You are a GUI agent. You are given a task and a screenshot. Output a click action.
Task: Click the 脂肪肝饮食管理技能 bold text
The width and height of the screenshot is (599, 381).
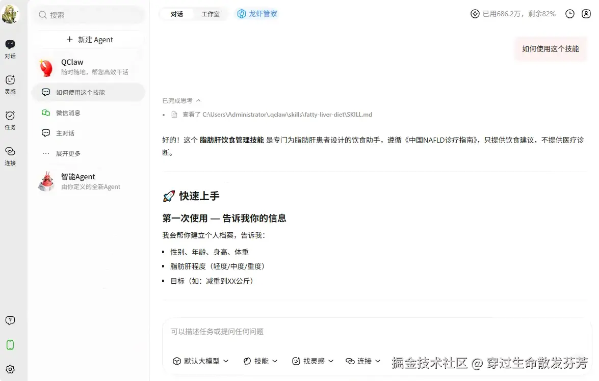[231, 140]
